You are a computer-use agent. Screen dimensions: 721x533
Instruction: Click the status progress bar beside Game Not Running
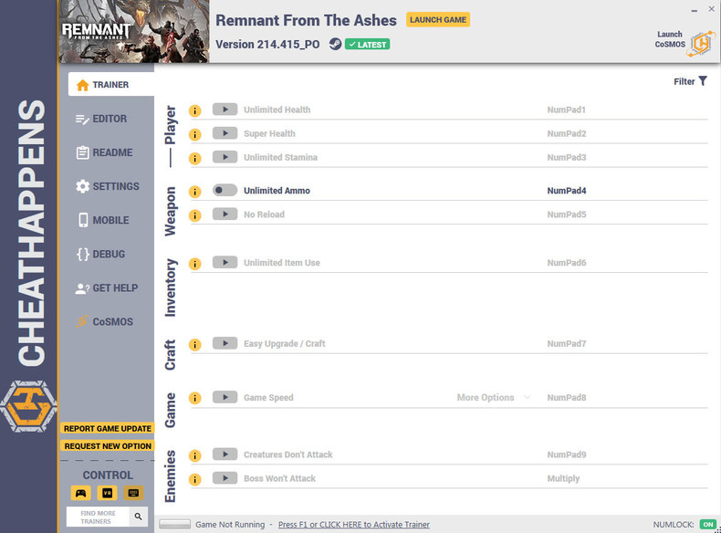coord(174,524)
